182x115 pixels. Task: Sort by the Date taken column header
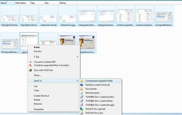[22, 3]
